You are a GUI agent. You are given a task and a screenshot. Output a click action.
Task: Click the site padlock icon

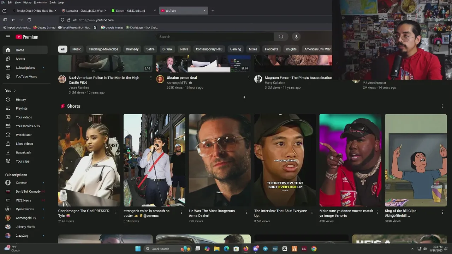69,20
